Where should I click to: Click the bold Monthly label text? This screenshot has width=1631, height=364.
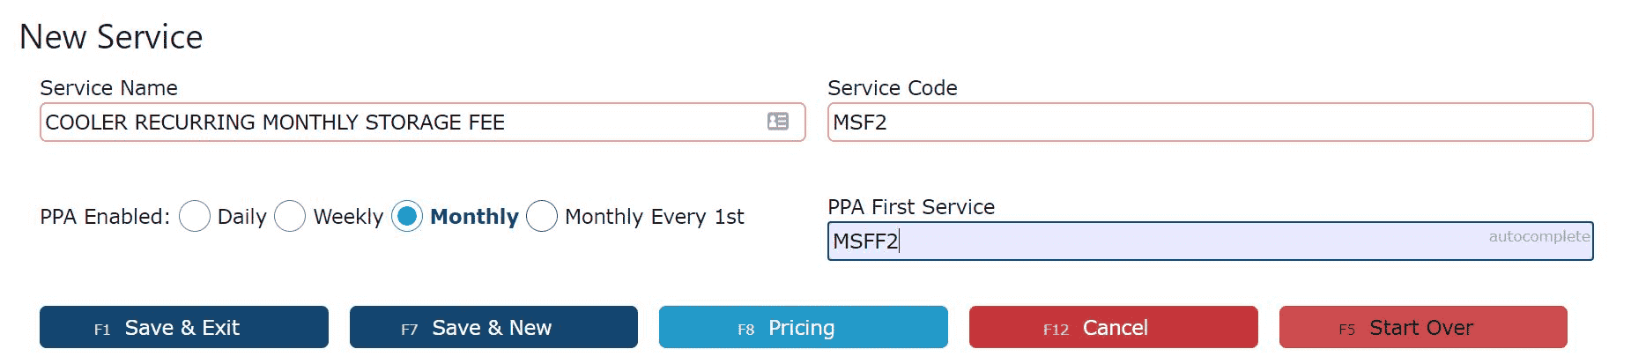click(x=474, y=217)
